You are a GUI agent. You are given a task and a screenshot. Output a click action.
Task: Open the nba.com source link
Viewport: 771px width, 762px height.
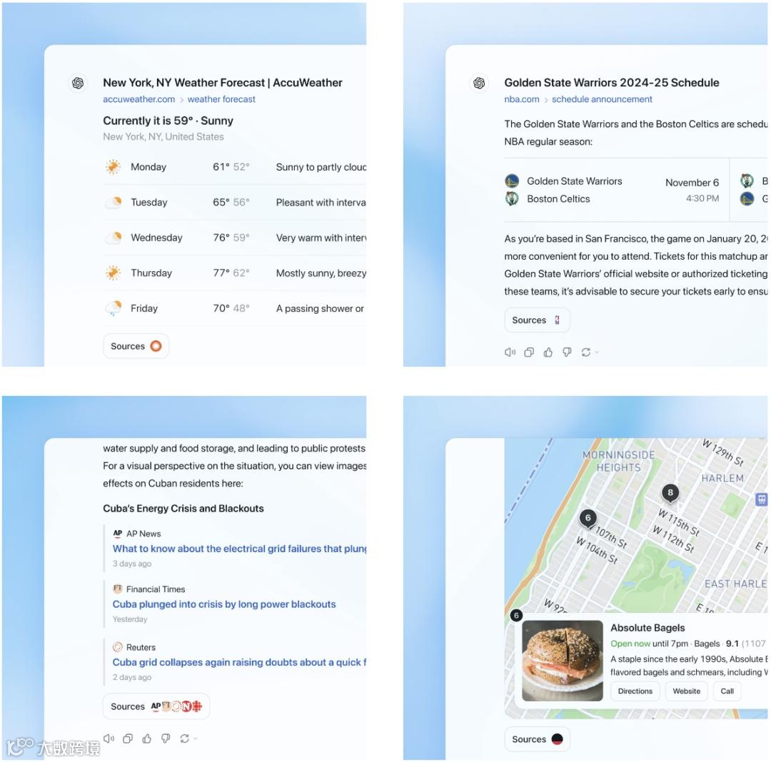[522, 99]
